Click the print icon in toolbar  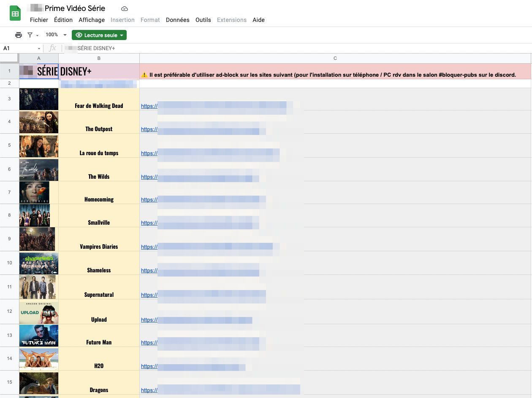19,35
